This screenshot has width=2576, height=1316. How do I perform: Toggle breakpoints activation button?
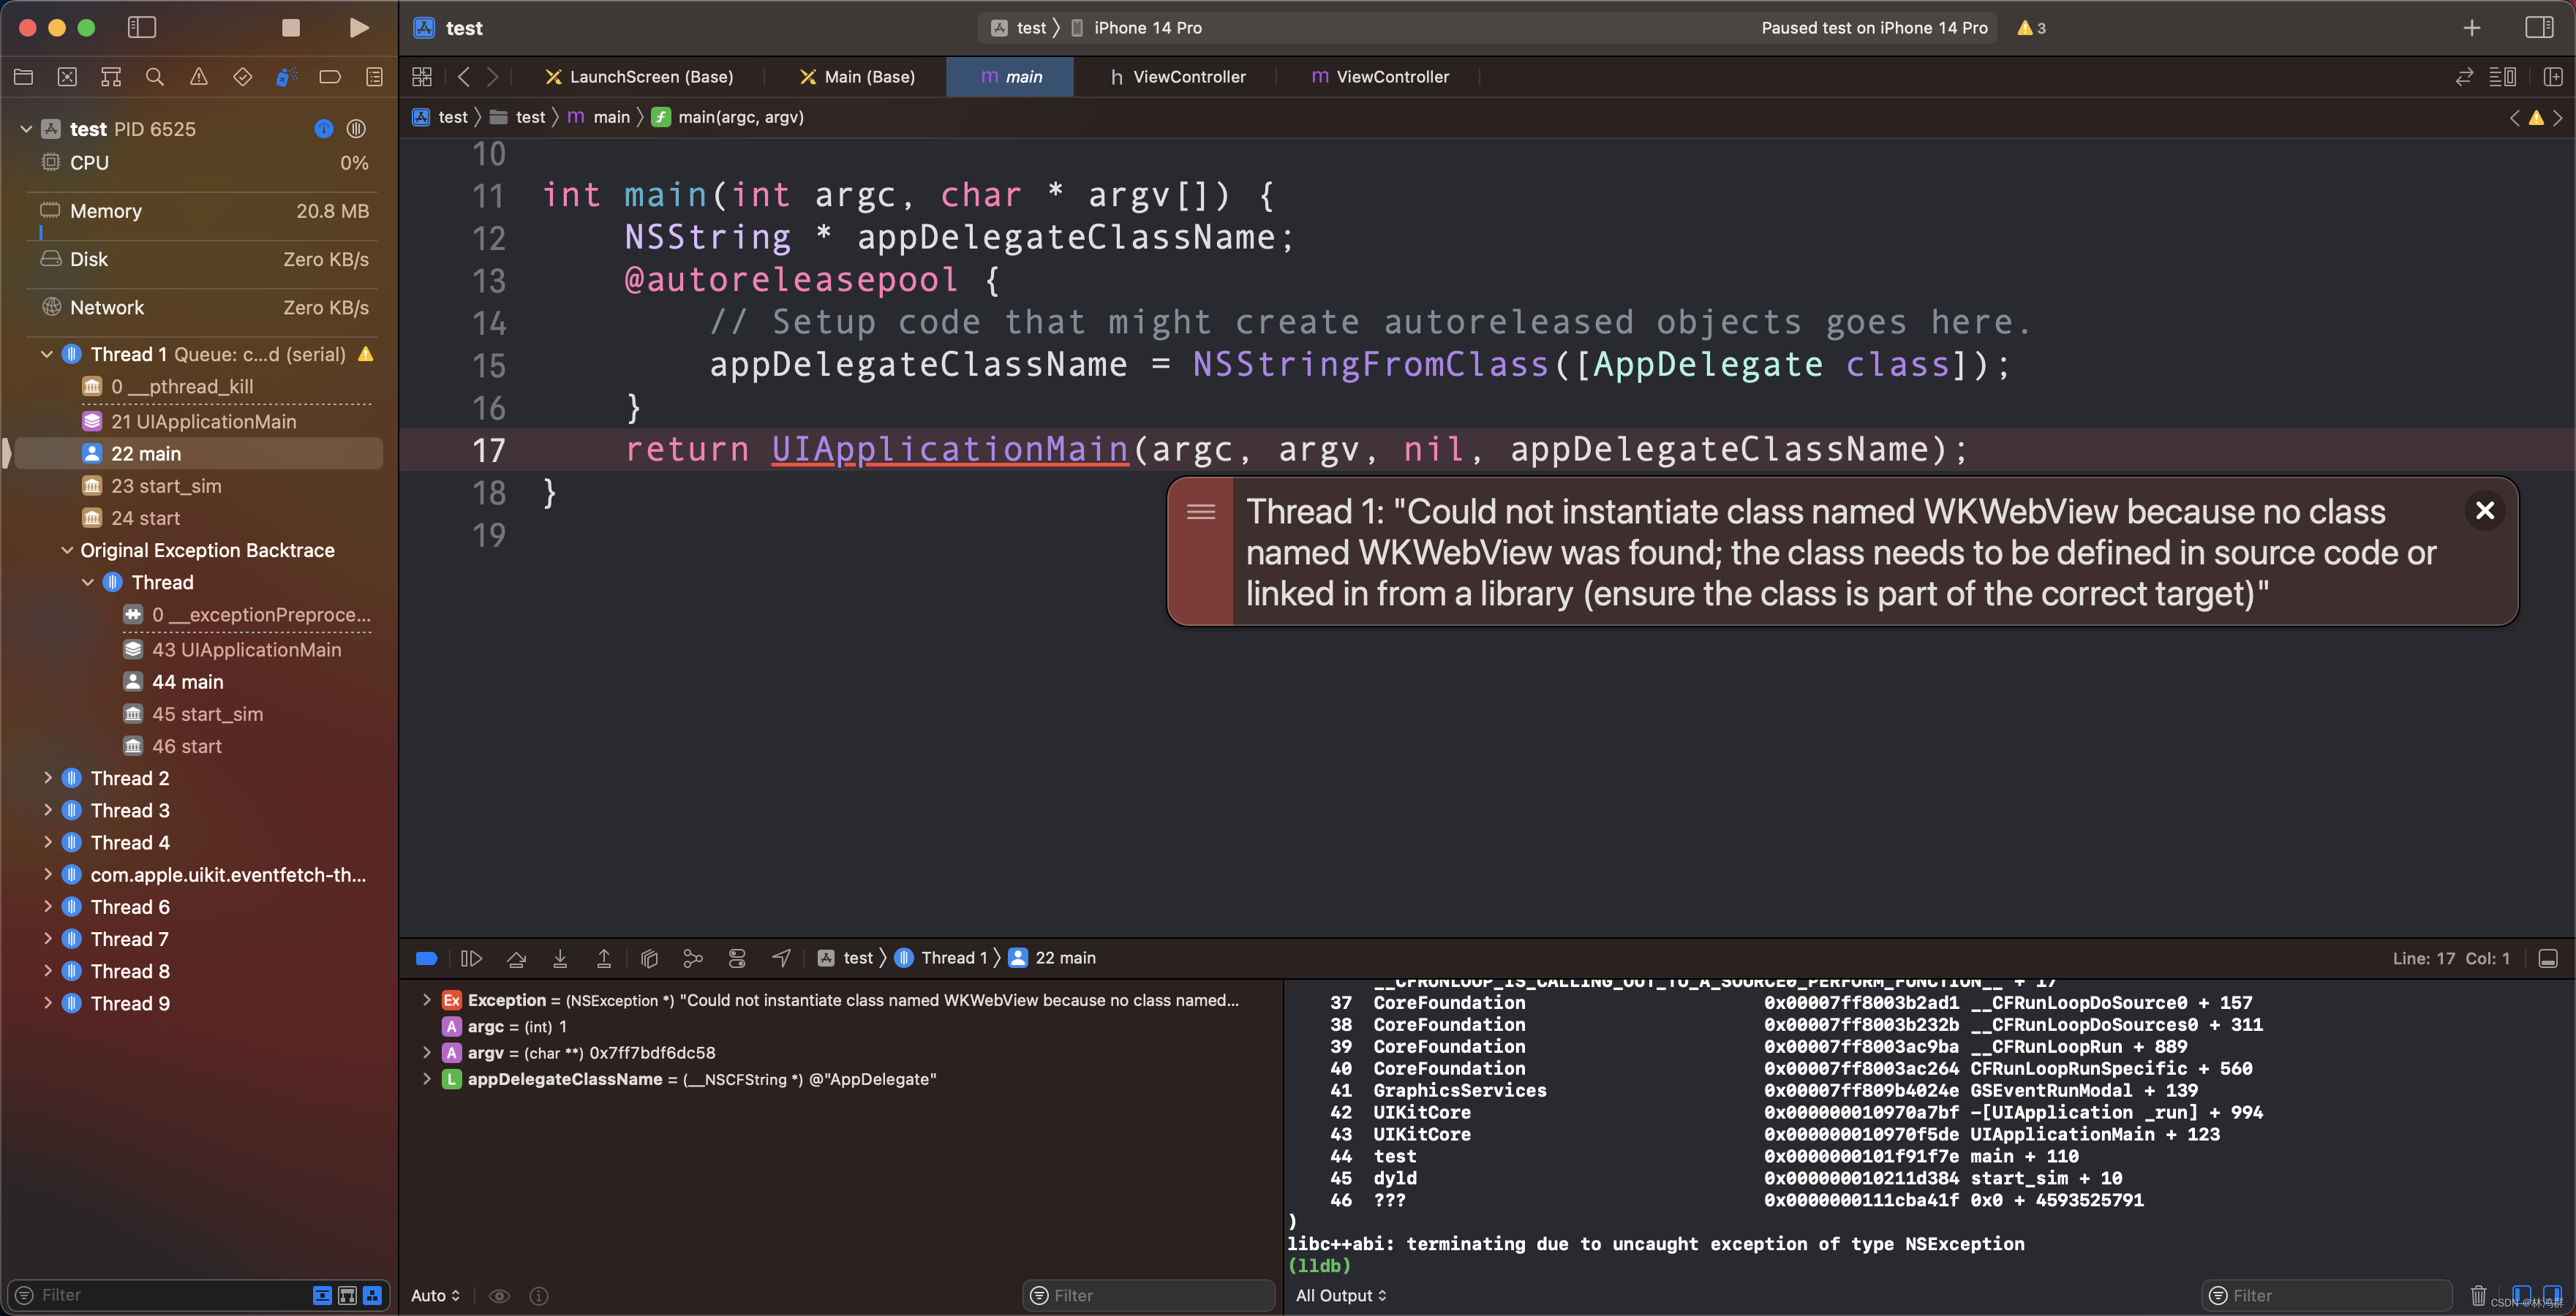[426, 958]
